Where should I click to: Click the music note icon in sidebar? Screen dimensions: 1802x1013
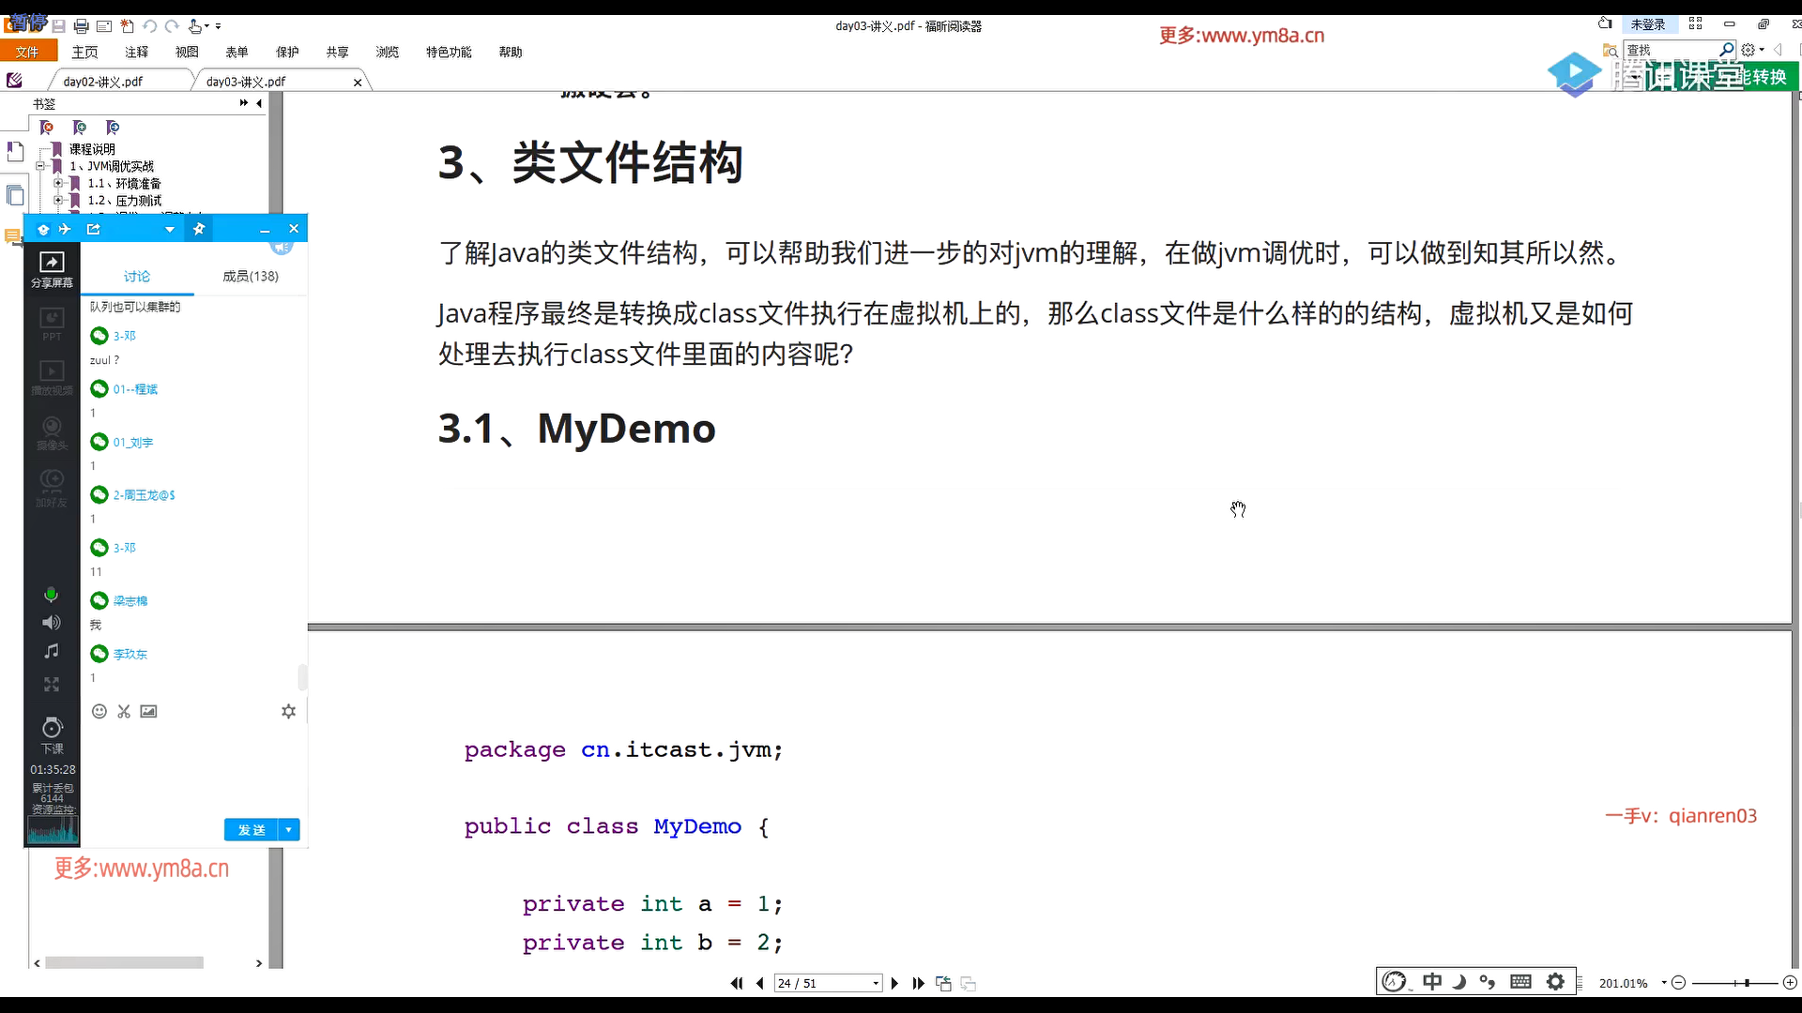pos(52,651)
